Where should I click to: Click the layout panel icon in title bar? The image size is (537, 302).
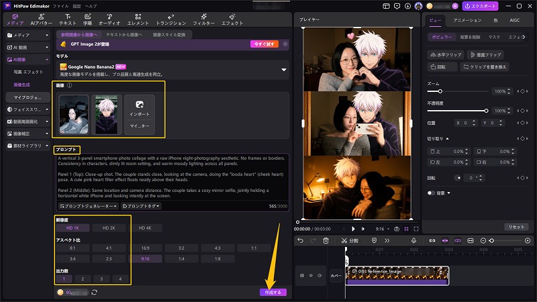pyautogui.click(x=387, y=6)
